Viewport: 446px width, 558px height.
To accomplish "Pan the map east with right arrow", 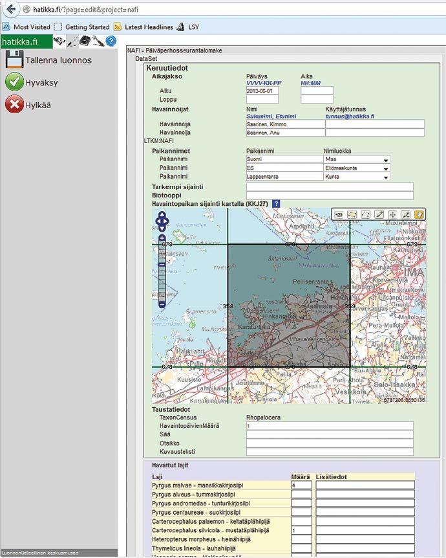I will click(x=166, y=221).
